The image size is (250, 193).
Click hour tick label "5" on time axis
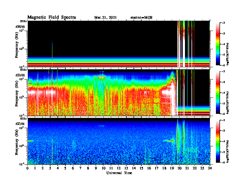65,168
